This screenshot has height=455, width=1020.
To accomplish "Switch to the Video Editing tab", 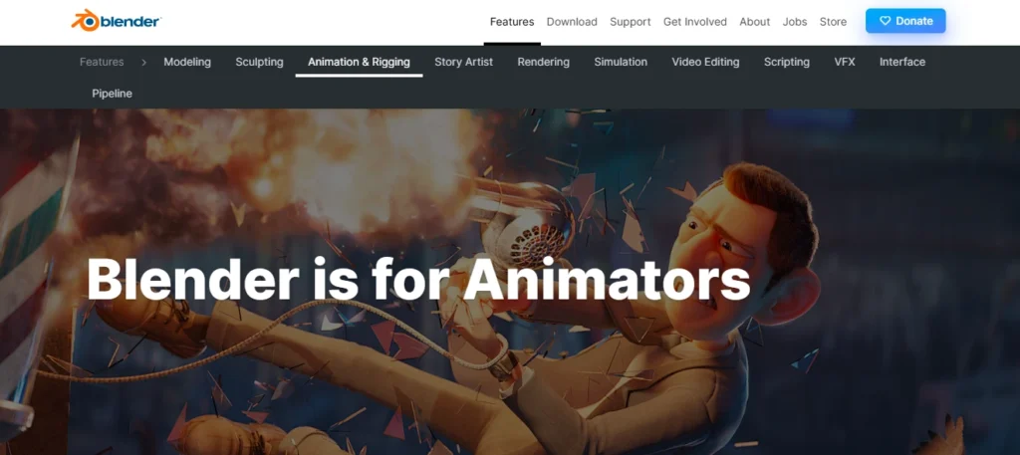I will (706, 62).
